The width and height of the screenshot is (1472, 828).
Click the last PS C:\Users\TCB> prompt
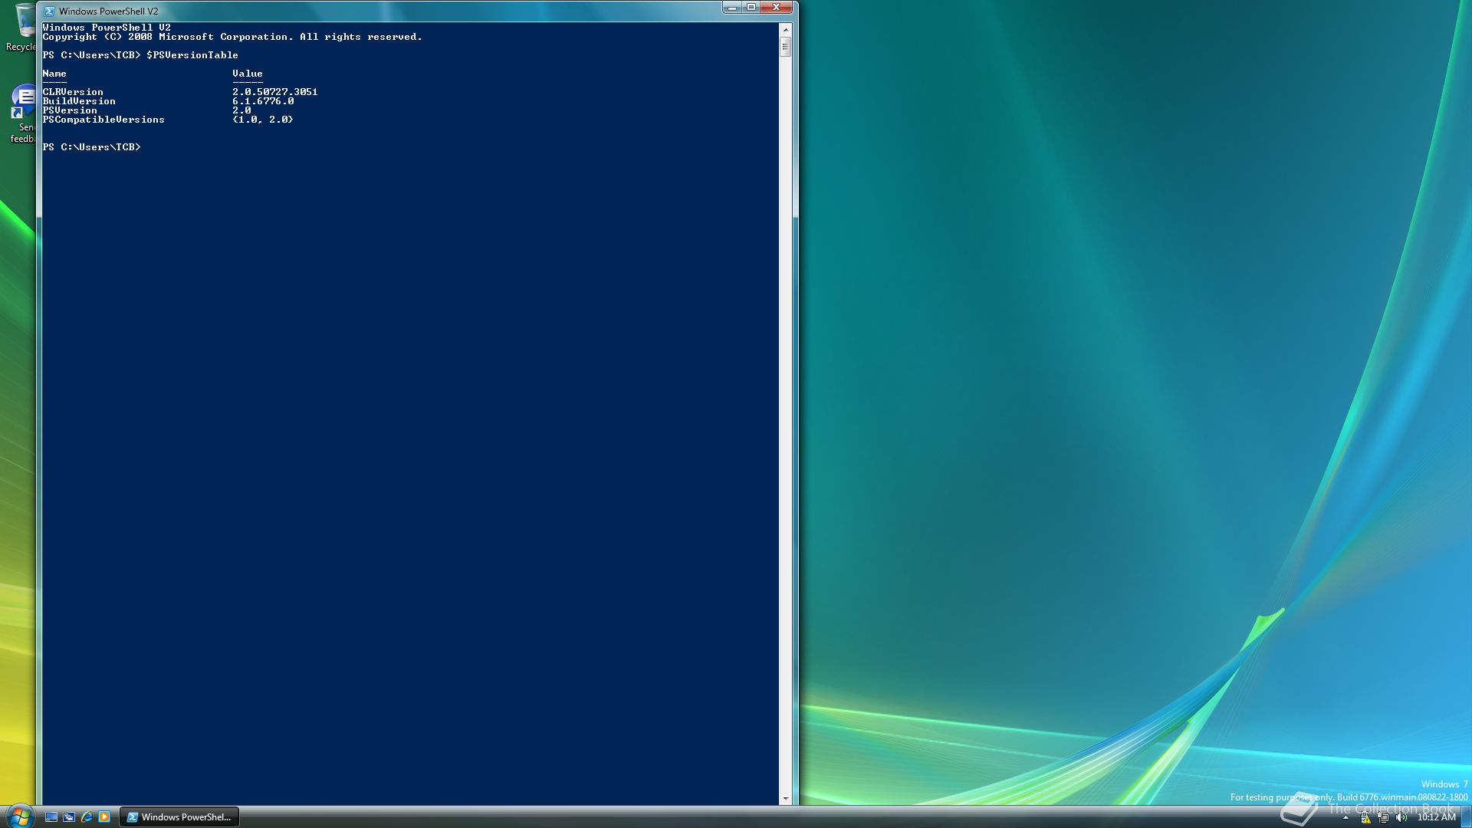(92, 147)
